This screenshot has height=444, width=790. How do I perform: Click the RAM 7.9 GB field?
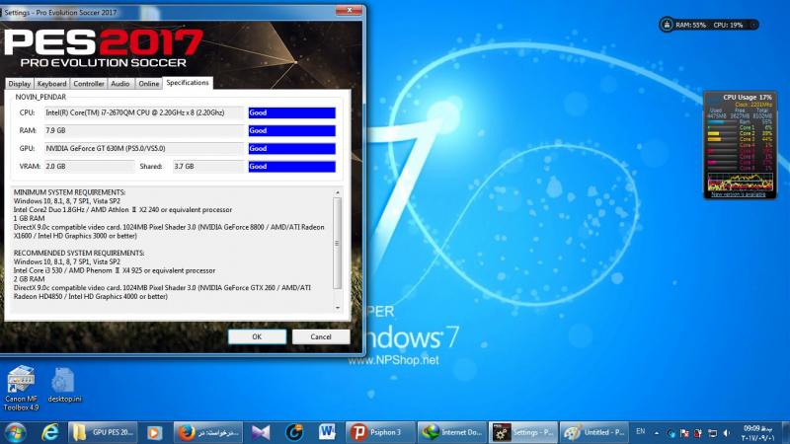(144, 130)
